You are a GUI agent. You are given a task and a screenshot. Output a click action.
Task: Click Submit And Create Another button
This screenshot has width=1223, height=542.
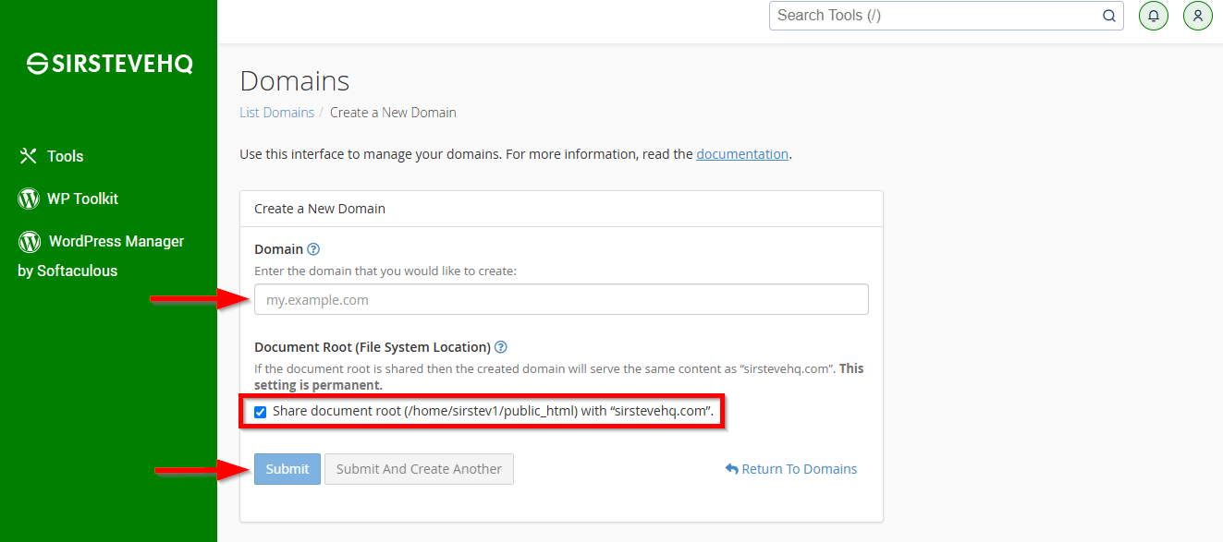(419, 469)
